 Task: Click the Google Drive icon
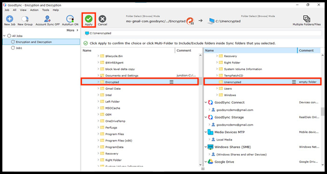tap(210, 162)
